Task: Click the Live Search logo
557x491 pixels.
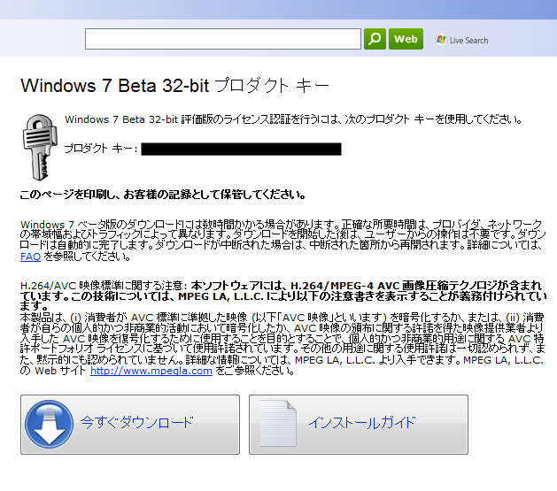Action: coord(462,40)
